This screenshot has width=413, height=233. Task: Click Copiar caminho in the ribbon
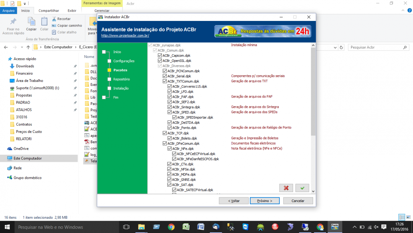click(67, 26)
